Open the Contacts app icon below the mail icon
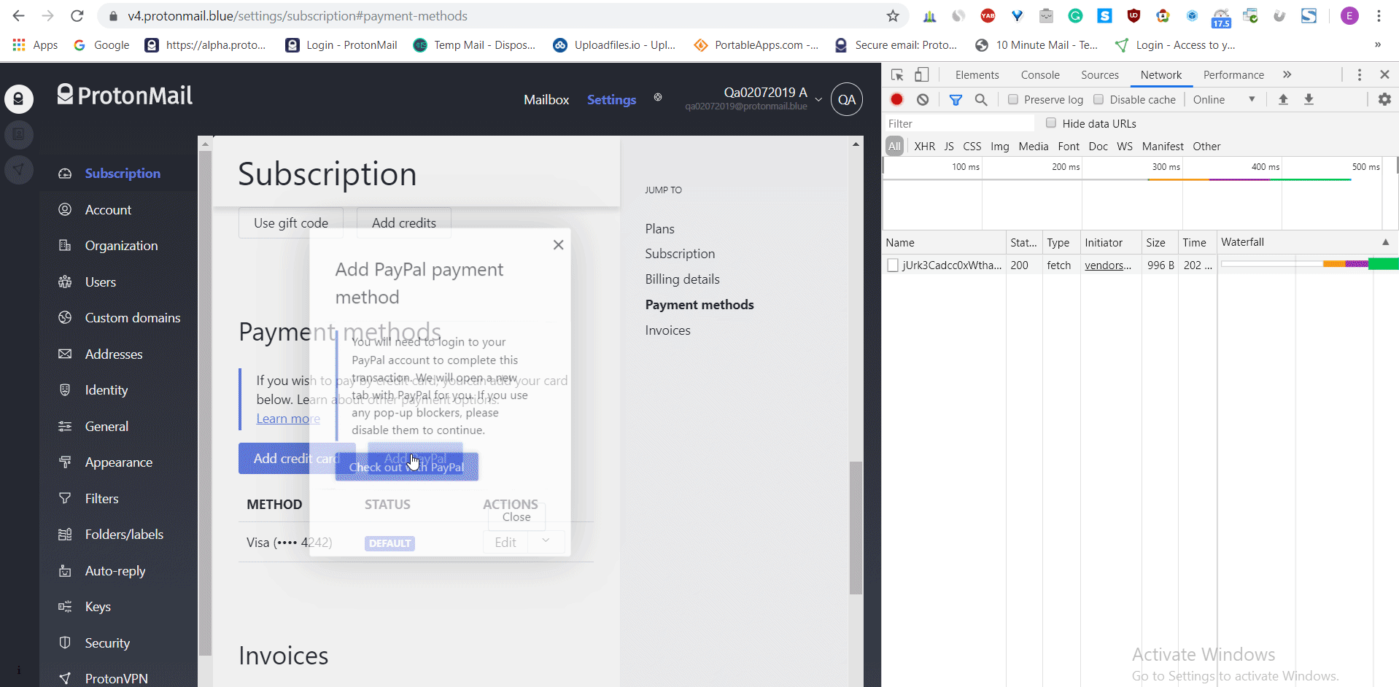The image size is (1399, 687). pos(19,135)
